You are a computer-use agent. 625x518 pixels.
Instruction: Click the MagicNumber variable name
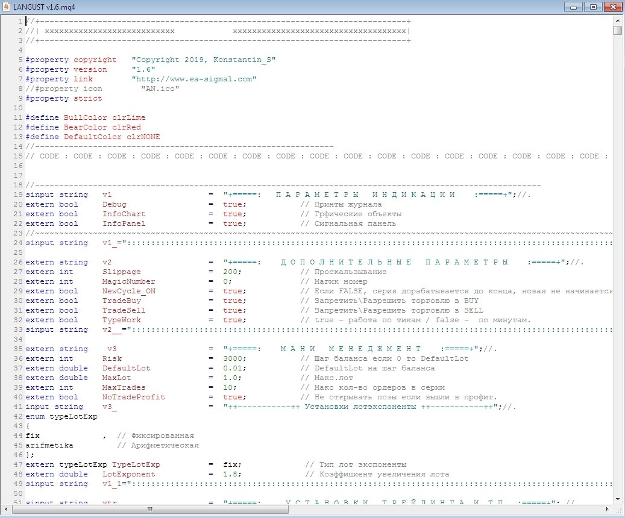[x=128, y=281]
